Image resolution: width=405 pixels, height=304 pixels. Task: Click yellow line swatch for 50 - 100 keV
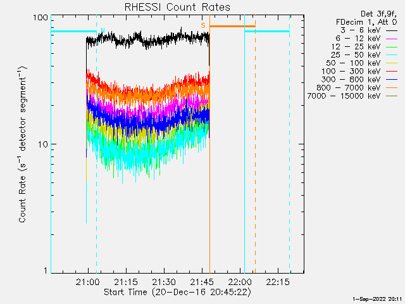coord(392,63)
